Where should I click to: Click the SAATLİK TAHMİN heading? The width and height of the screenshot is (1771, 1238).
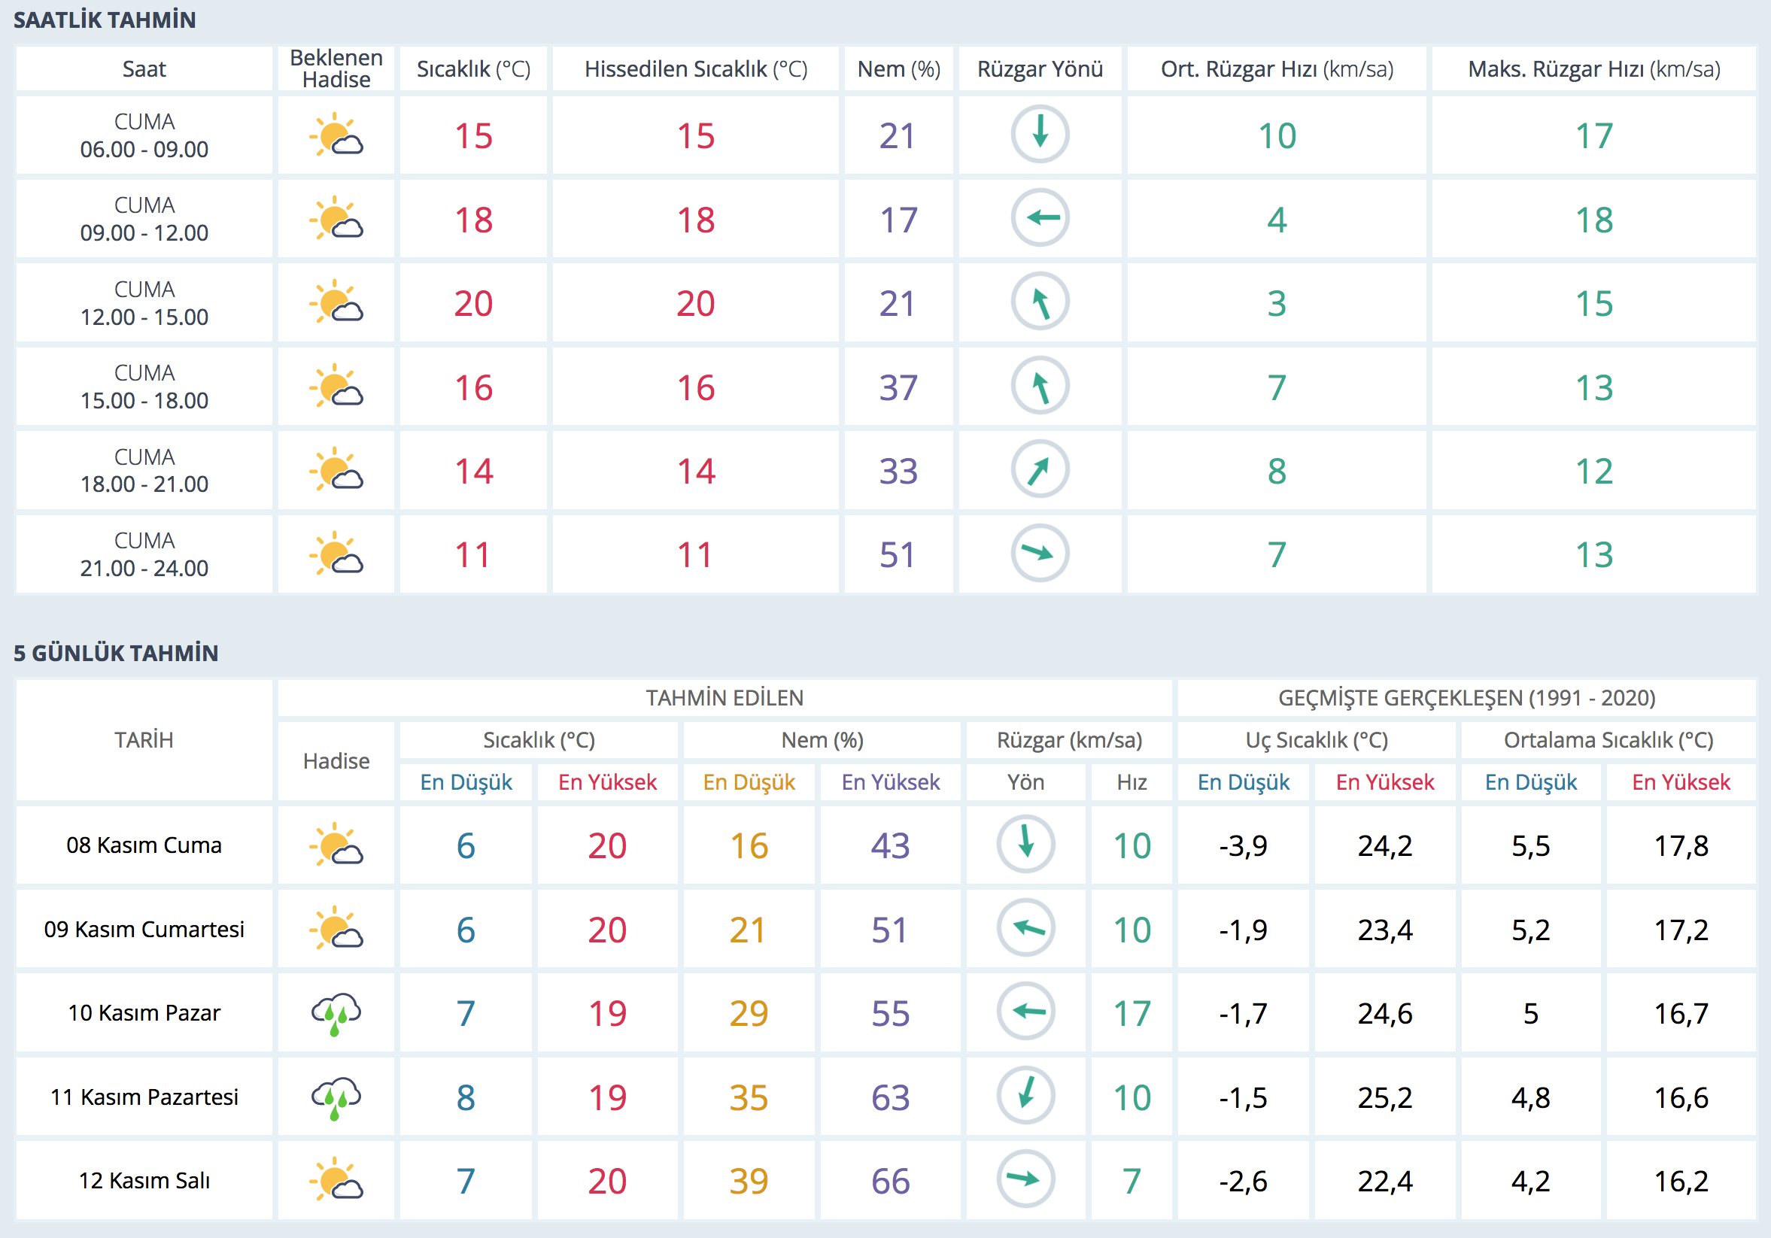(x=104, y=20)
